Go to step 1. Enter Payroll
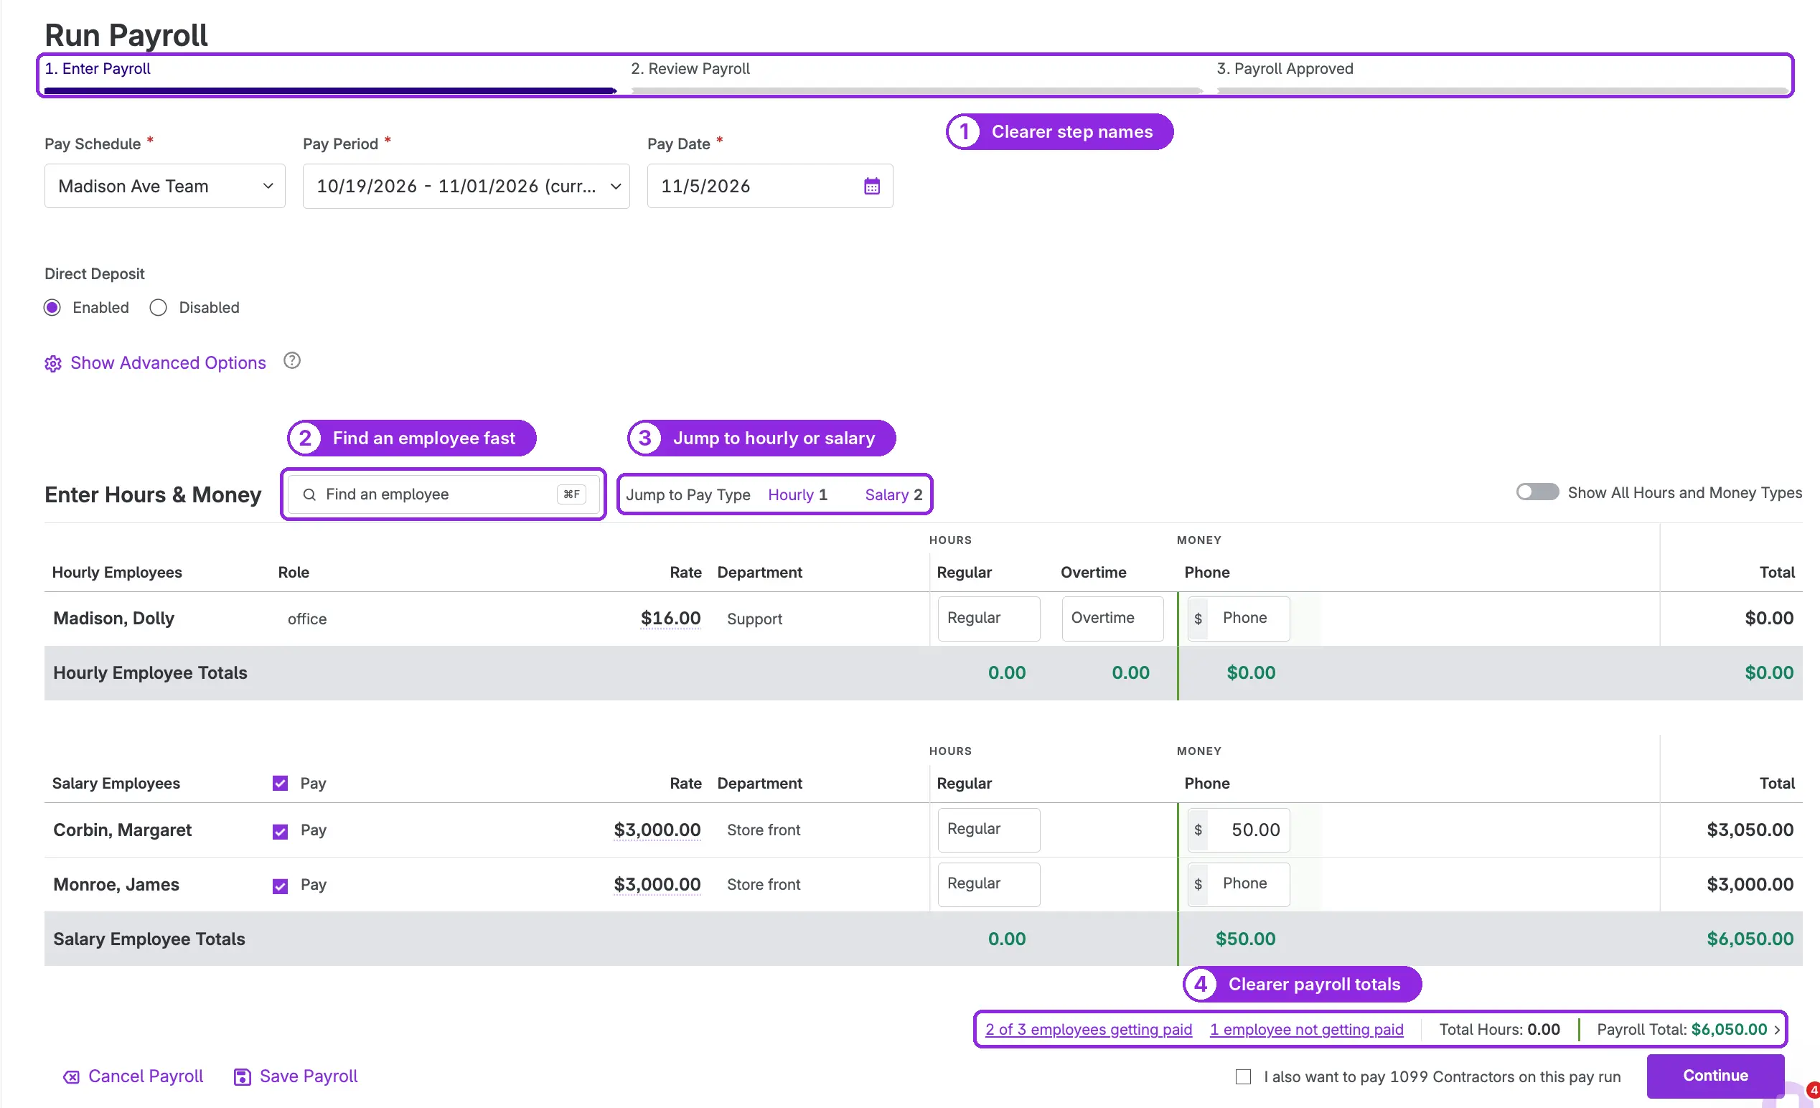The image size is (1820, 1108). coord(98,69)
